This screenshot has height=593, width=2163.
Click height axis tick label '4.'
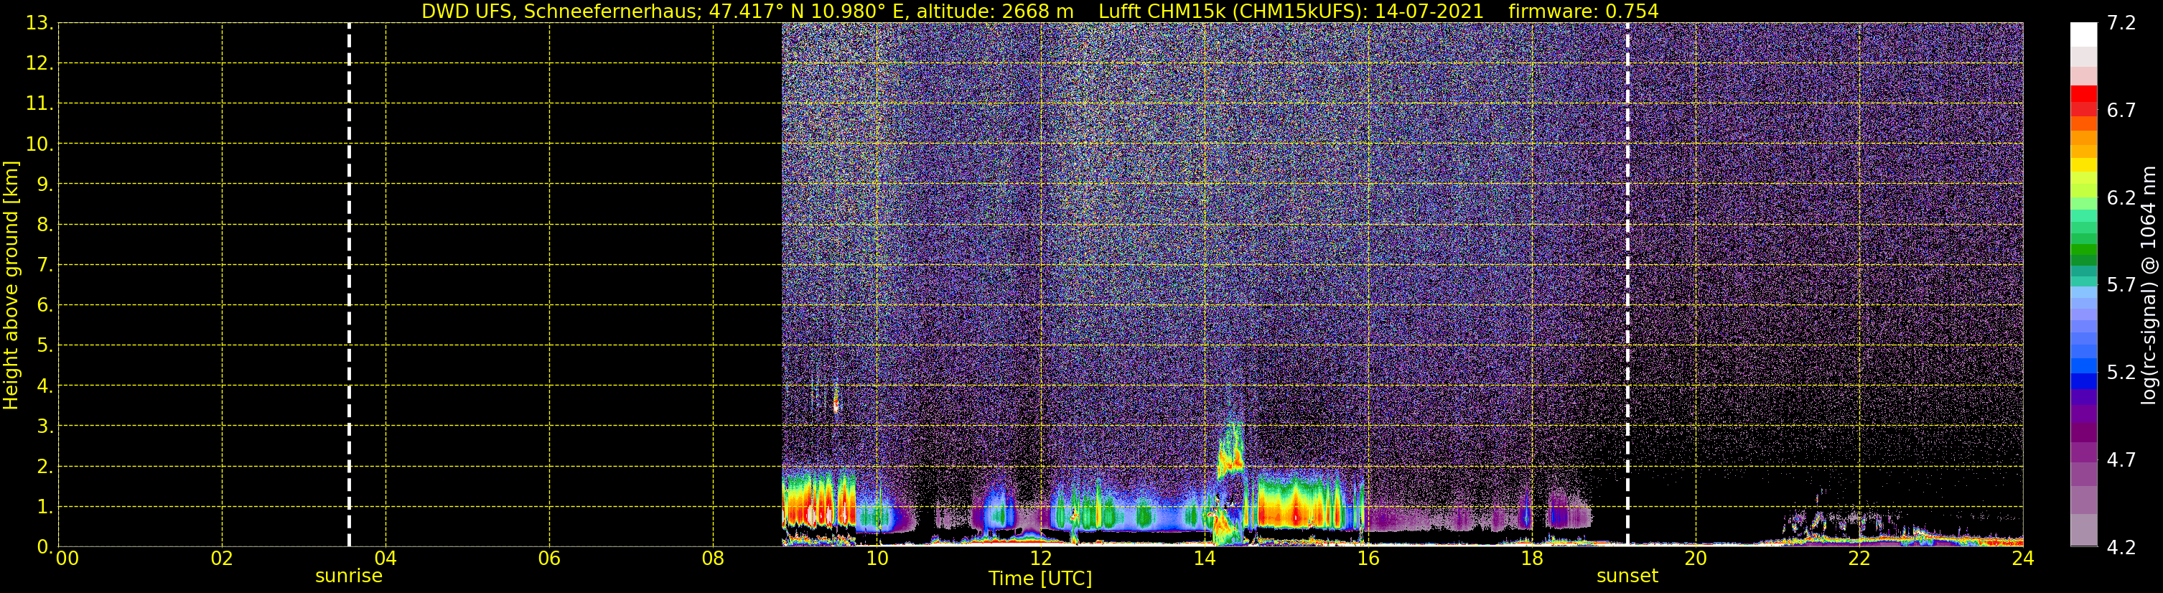click(x=45, y=386)
